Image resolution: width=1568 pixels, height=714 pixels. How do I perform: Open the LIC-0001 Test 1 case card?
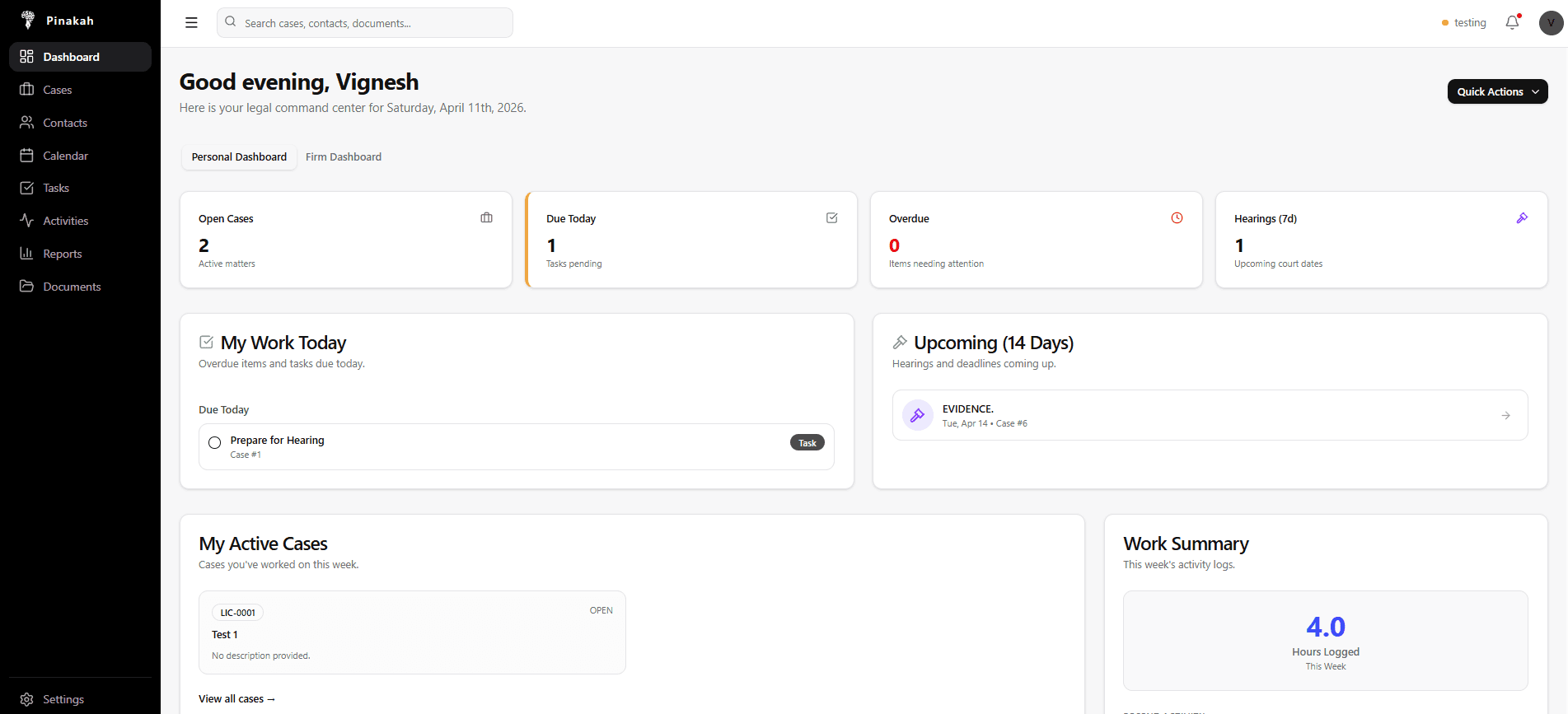[x=412, y=632]
